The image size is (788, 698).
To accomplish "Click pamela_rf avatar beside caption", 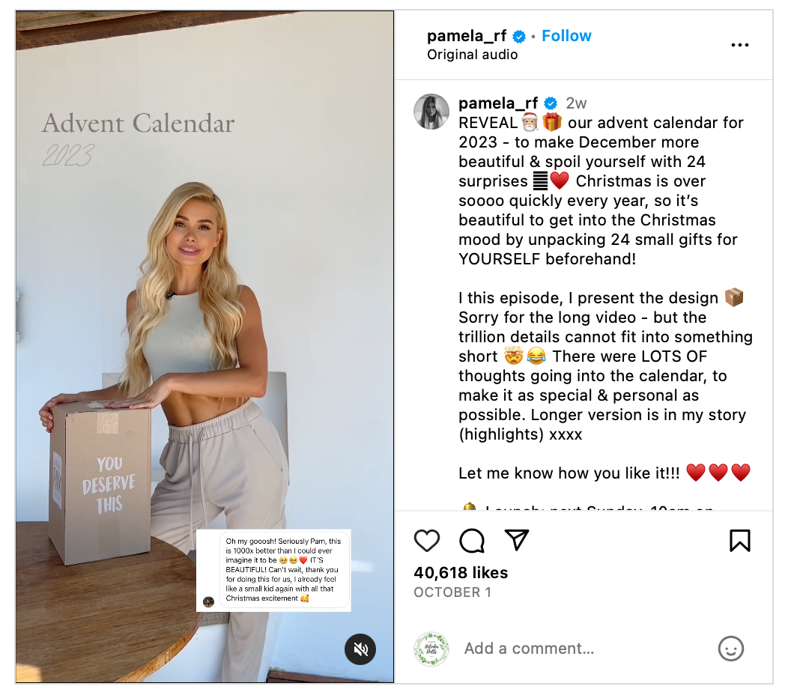I will point(431,112).
